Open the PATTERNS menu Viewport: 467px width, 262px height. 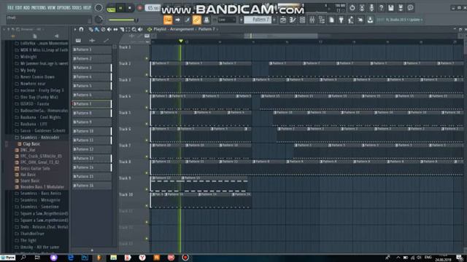point(39,7)
